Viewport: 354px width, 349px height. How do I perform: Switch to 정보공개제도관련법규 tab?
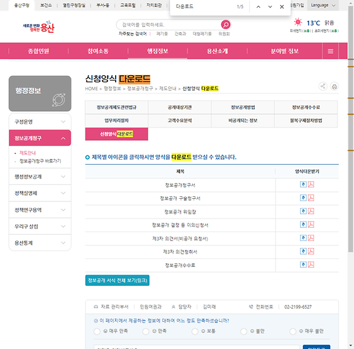116,107
